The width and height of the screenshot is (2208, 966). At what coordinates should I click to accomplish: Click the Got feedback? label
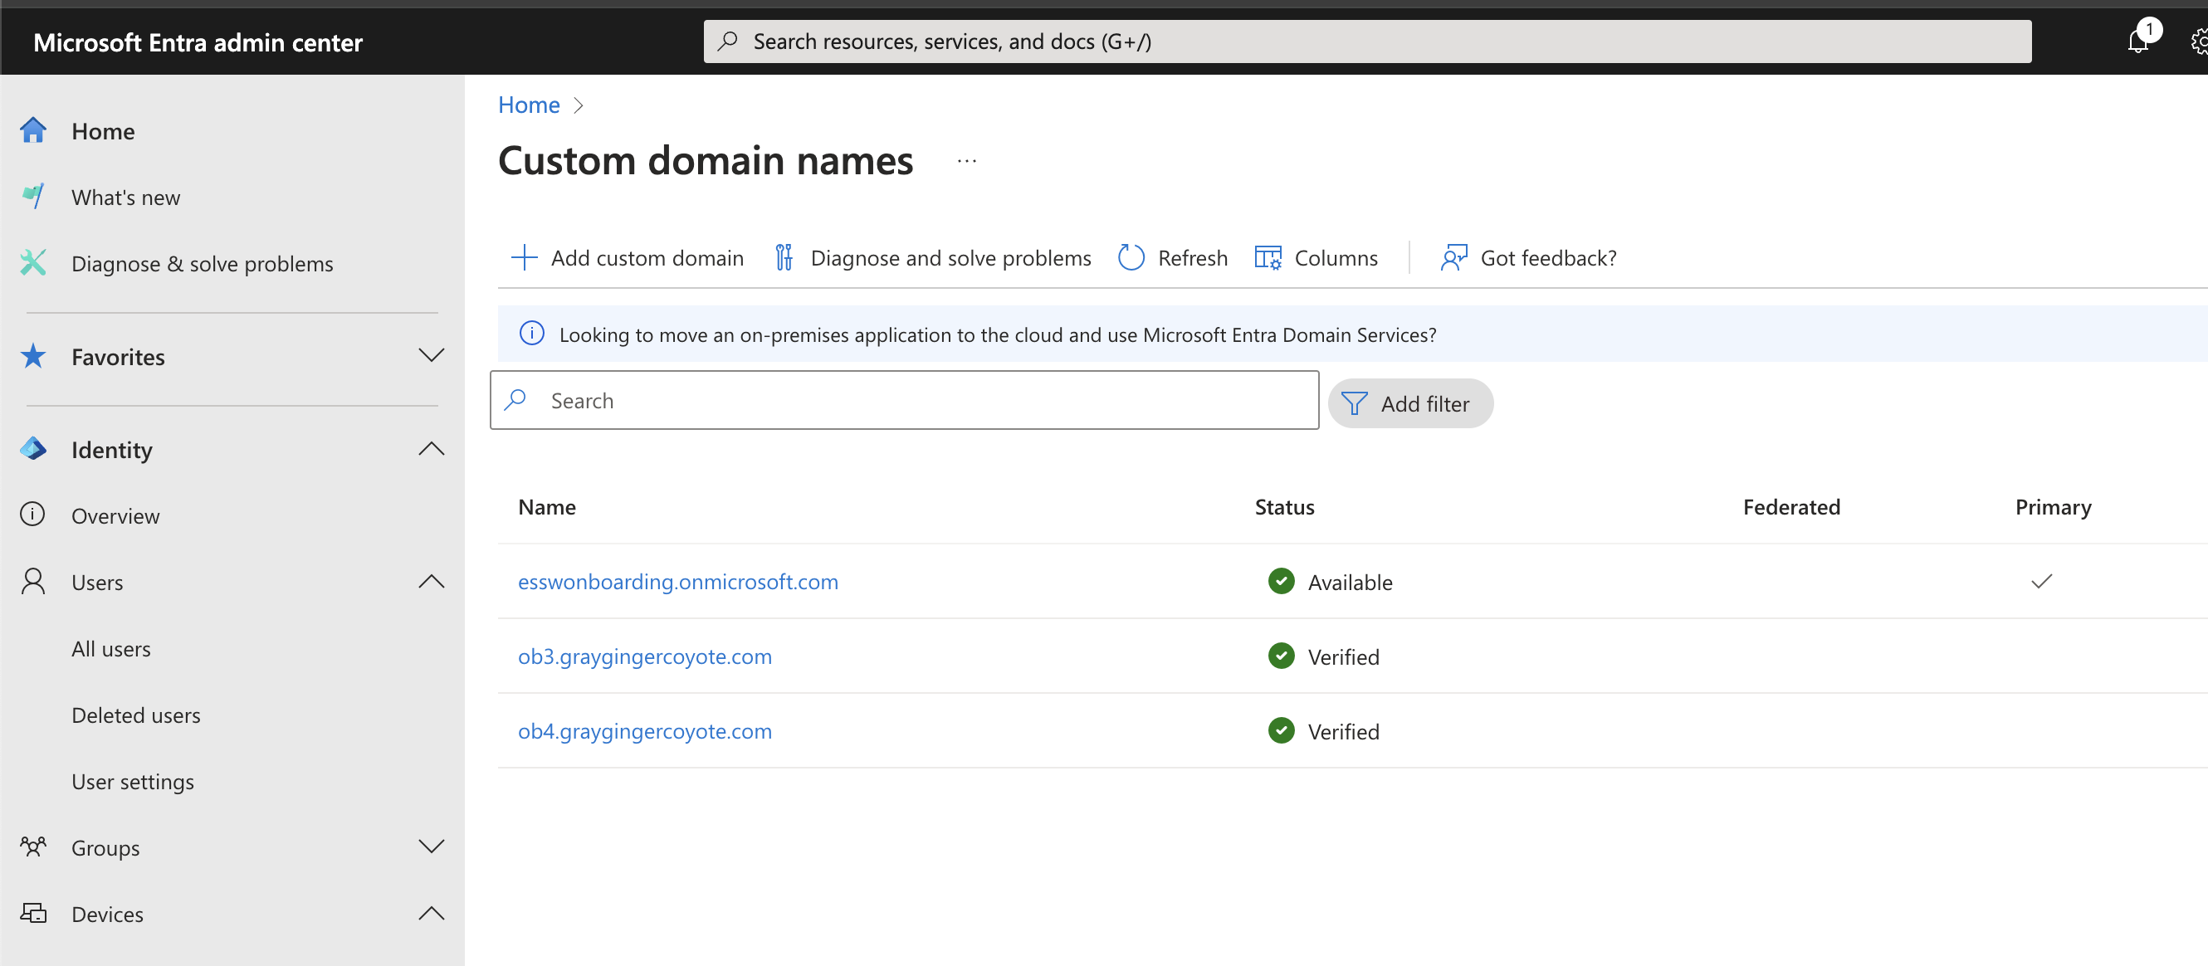point(1548,257)
